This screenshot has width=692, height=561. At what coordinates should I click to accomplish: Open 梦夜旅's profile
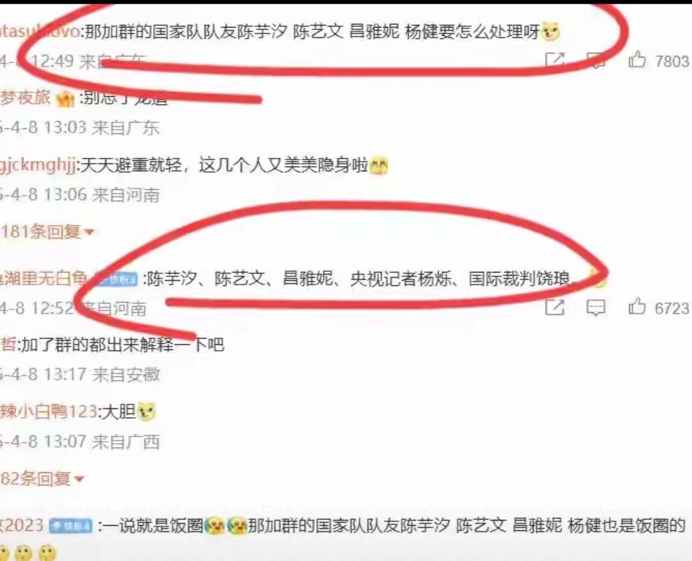point(26,97)
